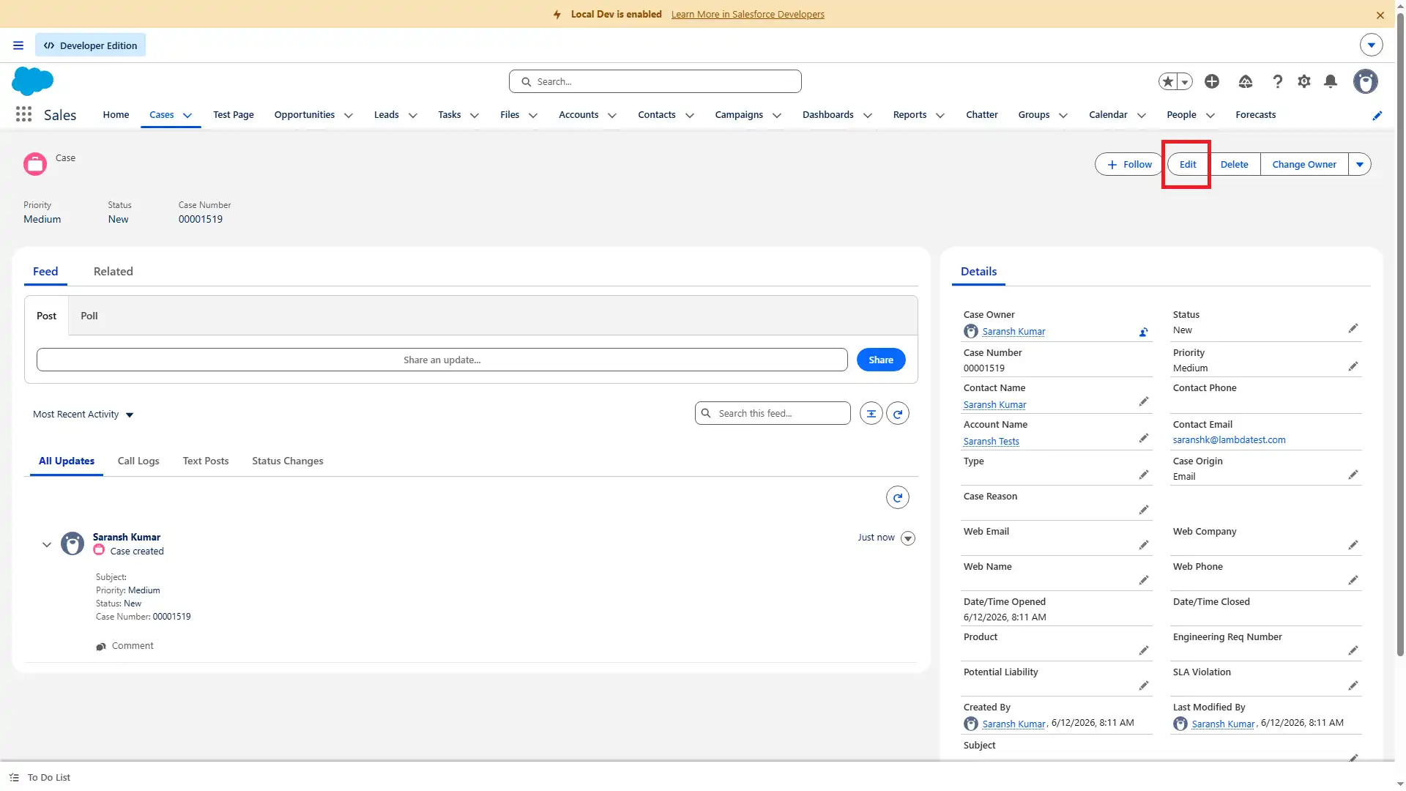Open the Setup gear icon

pyautogui.click(x=1304, y=81)
